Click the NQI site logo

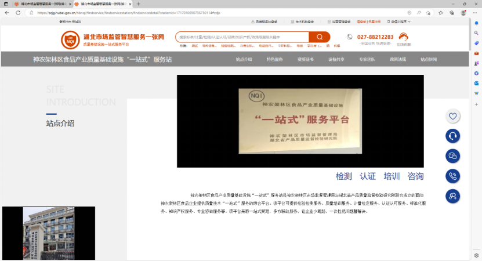[x=71, y=40]
